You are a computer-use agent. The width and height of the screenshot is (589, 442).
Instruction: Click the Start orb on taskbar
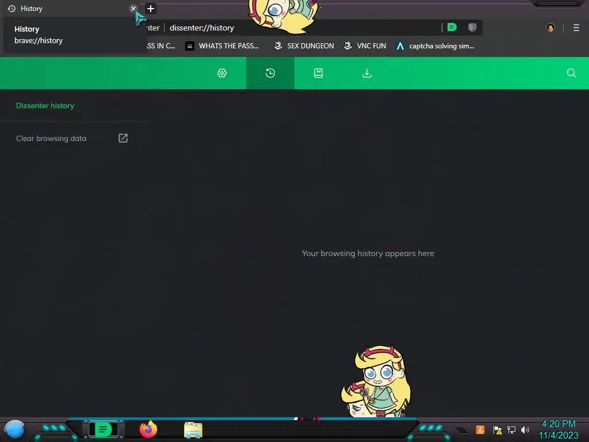click(x=14, y=429)
